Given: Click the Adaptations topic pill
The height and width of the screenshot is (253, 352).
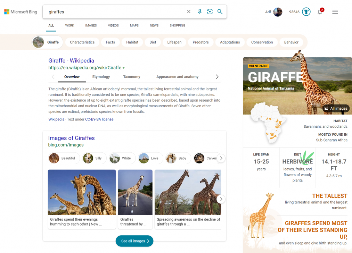Looking at the screenshot, I should (x=230, y=42).
